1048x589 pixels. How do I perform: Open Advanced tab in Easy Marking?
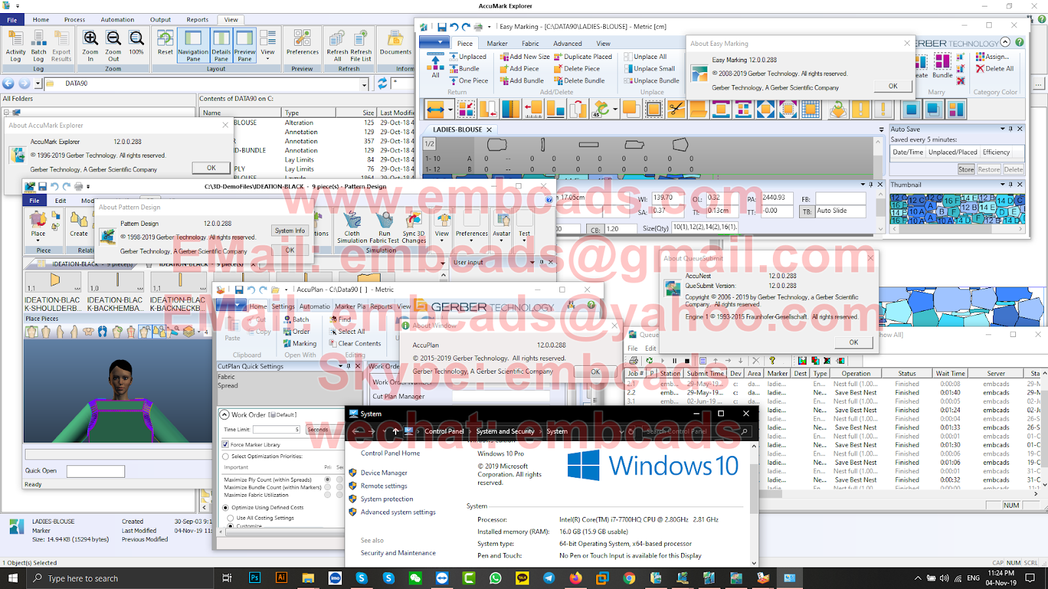(x=567, y=43)
